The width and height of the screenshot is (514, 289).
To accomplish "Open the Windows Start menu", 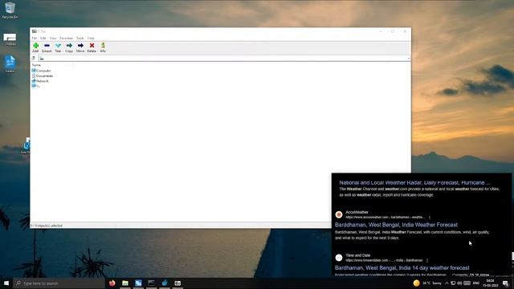I will click(x=6, y=283).
